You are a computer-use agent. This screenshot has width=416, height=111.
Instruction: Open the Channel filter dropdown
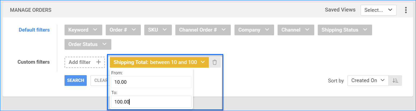tap(296, 30)
